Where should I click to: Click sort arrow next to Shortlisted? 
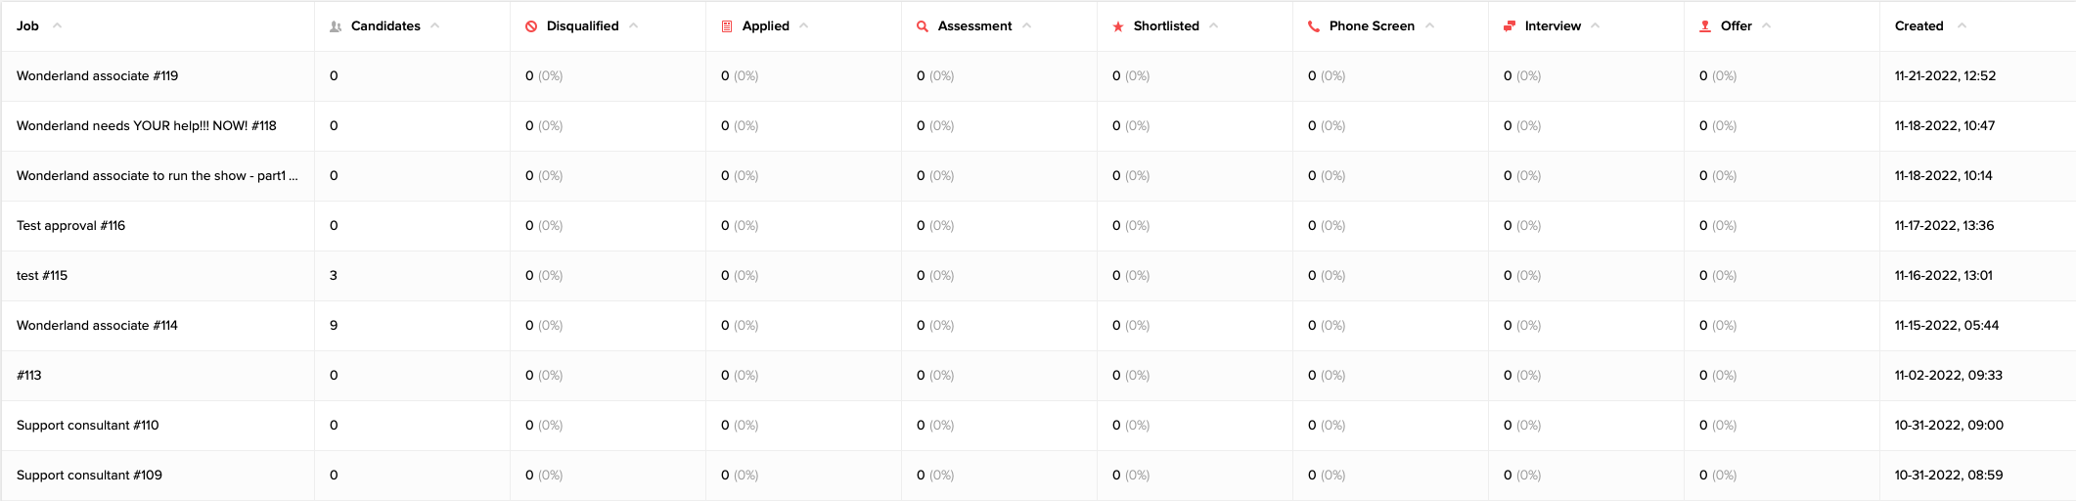click(x=1214, y=25)
